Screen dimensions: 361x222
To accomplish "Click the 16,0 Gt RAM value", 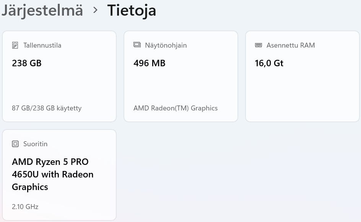I will 269,63.
